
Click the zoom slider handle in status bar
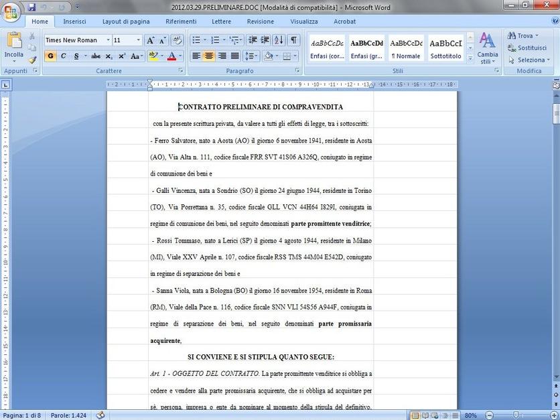(x=515, y=415)
